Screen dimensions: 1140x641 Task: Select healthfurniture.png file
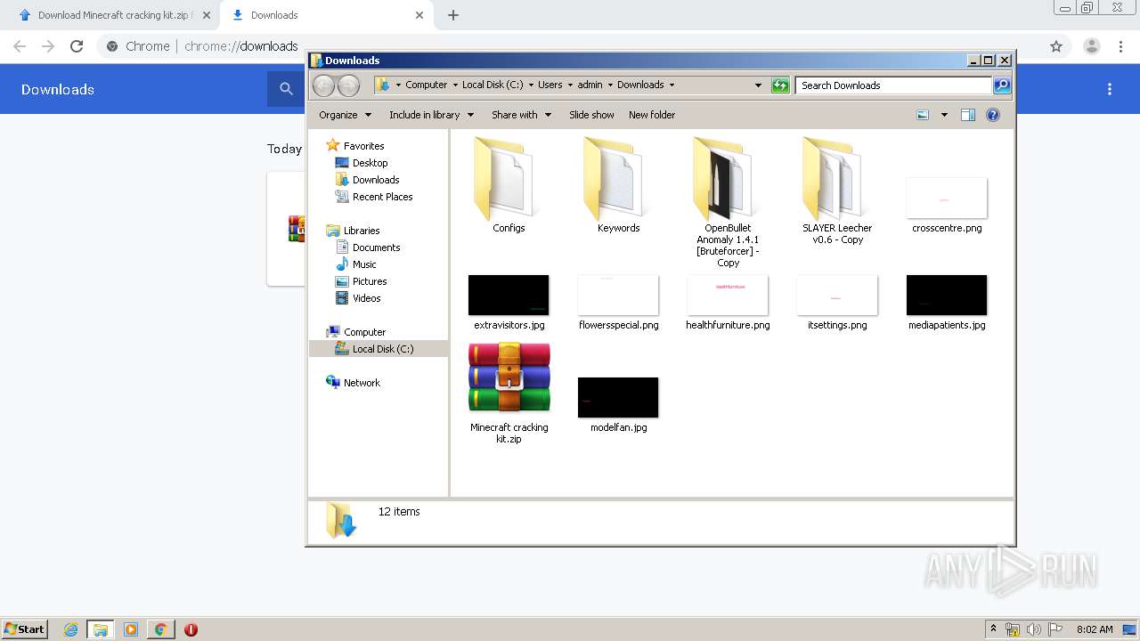[728, 303]
